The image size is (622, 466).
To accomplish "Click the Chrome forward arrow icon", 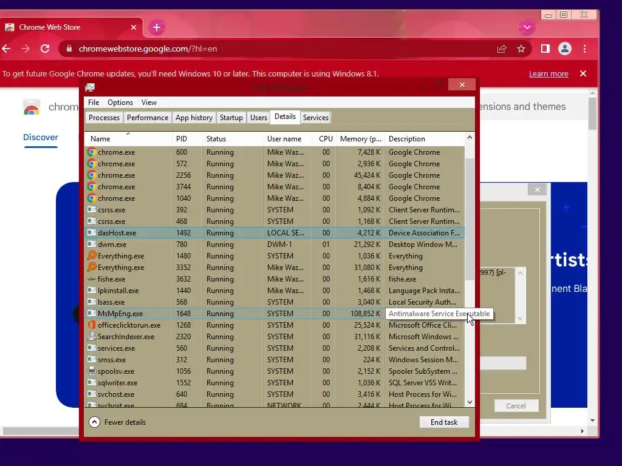I will pyautogui.click(x=26, y=49).
